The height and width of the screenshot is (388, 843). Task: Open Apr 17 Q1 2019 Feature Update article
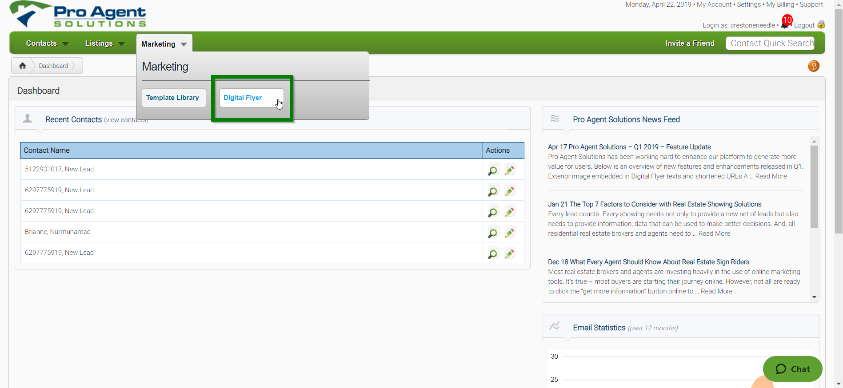point(629,147)
